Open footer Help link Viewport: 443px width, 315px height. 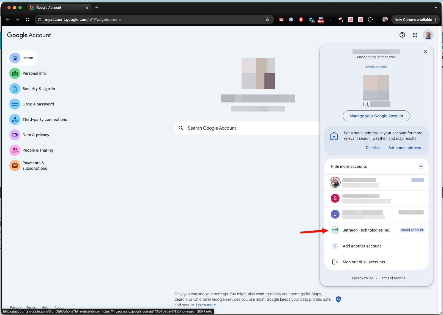[x=45, y=307]
